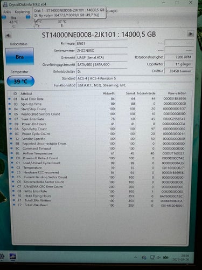Click status dot of Reallocated Sectors Count row

[10, 114]
